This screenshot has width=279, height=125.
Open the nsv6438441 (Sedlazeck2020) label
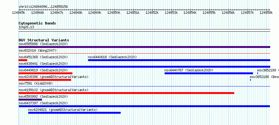43,64
